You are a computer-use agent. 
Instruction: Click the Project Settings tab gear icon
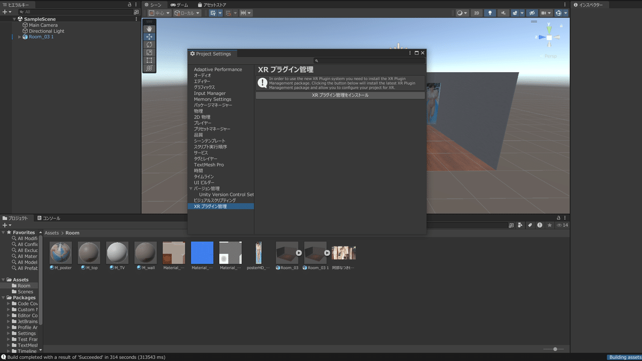(193, 53)
